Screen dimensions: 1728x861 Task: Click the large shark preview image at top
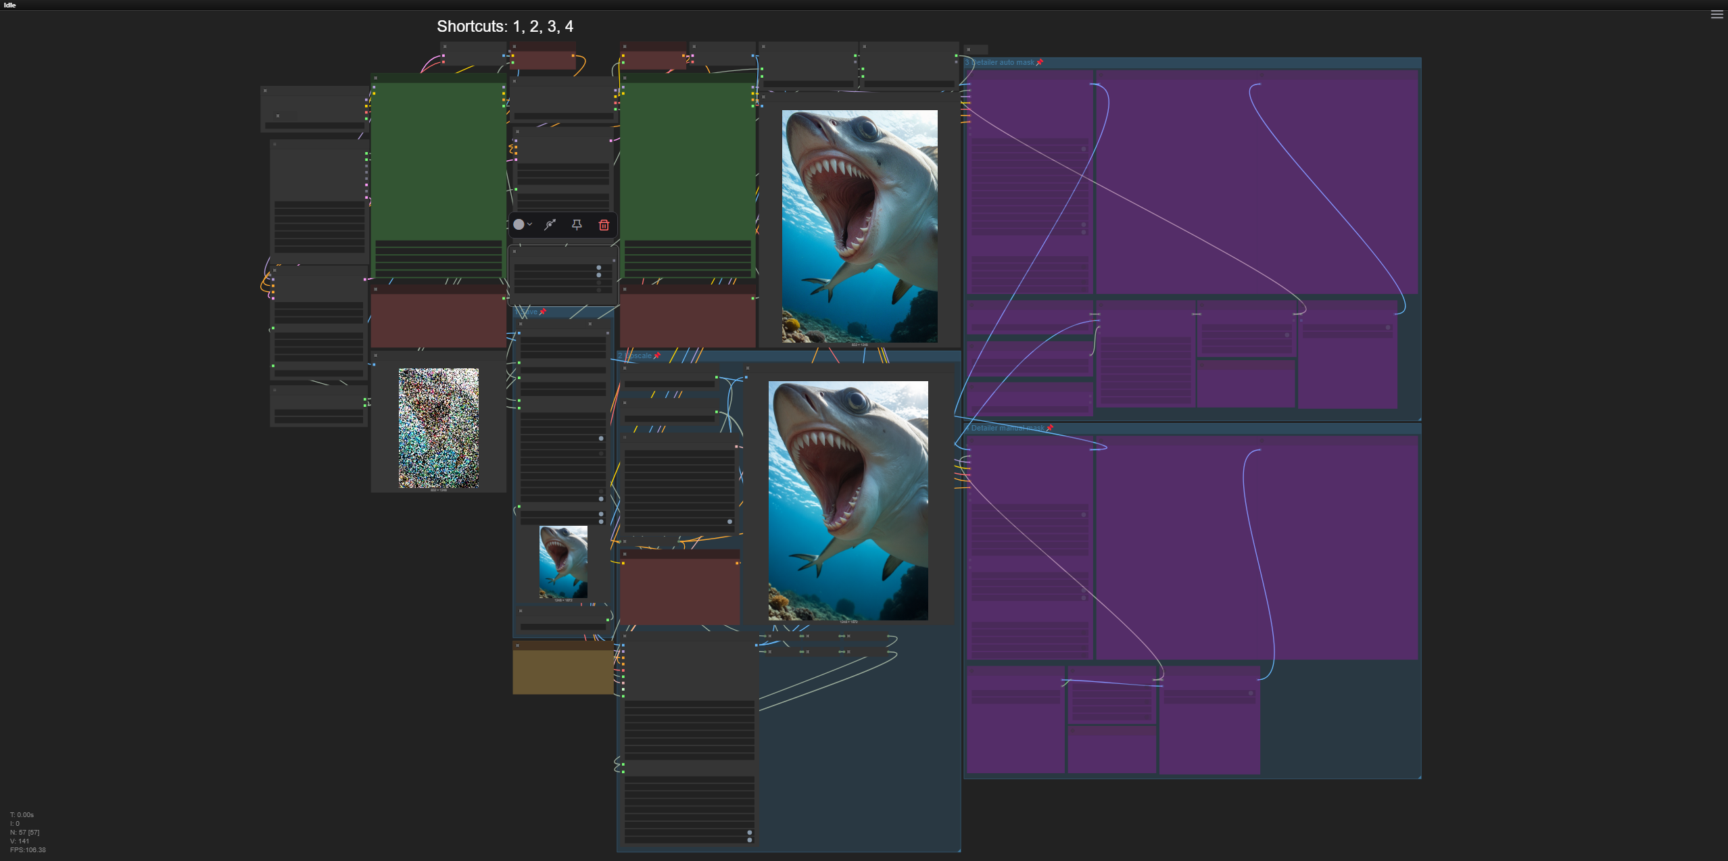(859, 226)
